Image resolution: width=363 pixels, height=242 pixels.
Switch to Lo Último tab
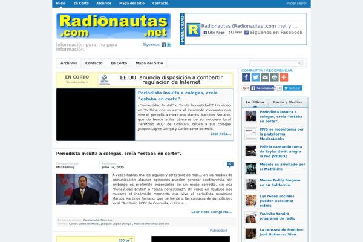255,102
